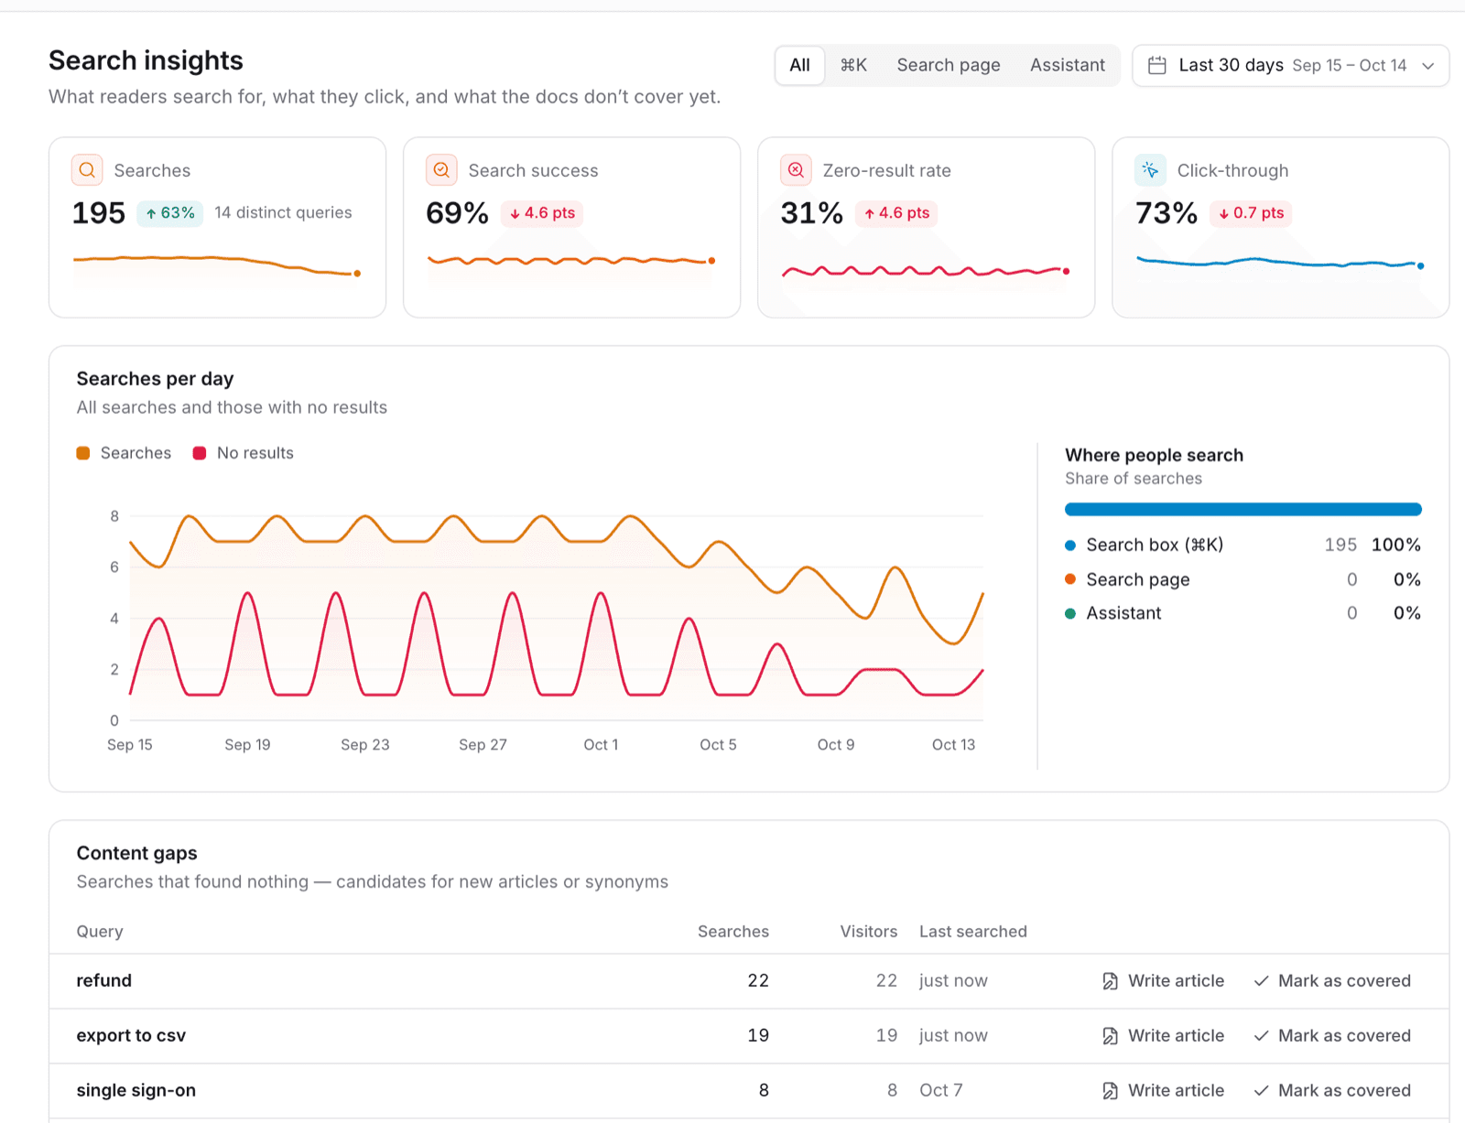Viewport: 1465px width, 1123px height.
Task: Click the Searches column header
Action: 732,932
